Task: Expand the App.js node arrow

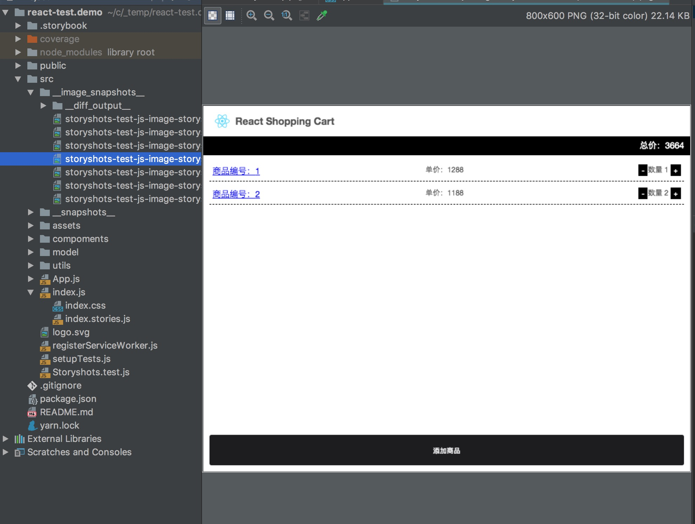Action: coord(31,279)
